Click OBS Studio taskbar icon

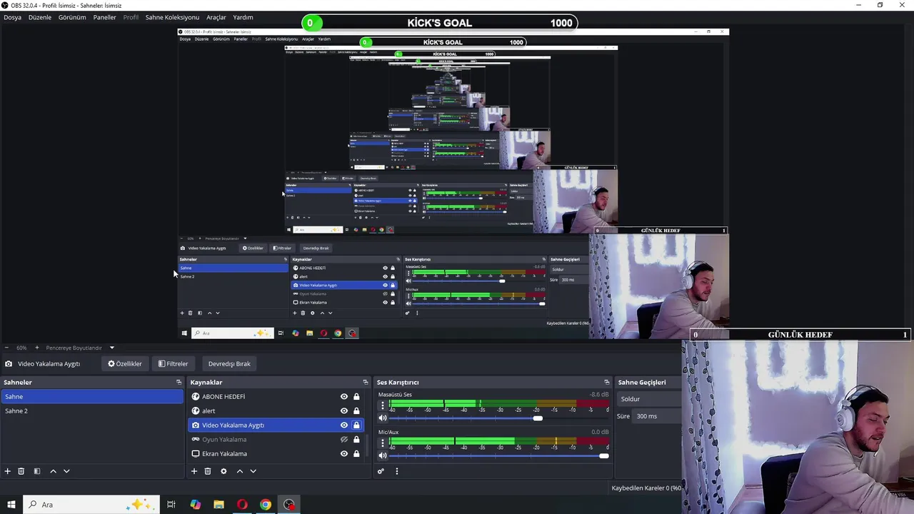point(288,505)
